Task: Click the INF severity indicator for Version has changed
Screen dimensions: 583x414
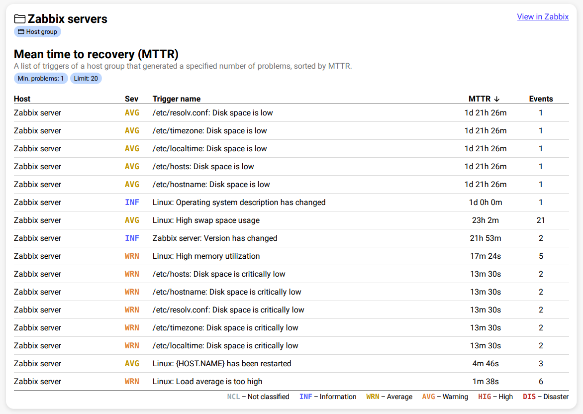Action: (x=132, y=238)
